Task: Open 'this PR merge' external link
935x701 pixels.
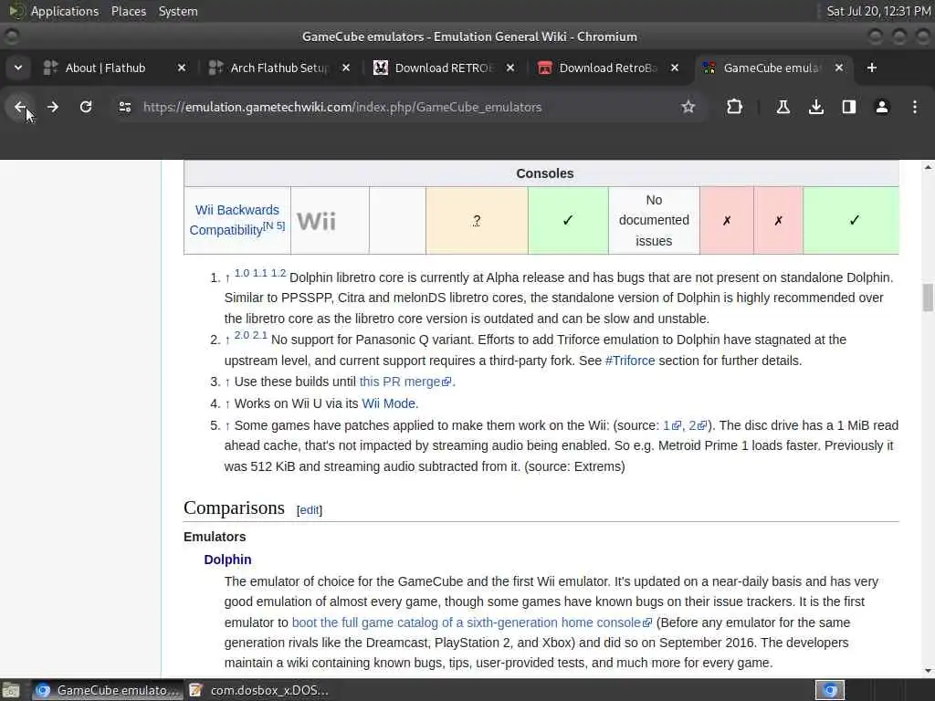Action: point(405,382)
